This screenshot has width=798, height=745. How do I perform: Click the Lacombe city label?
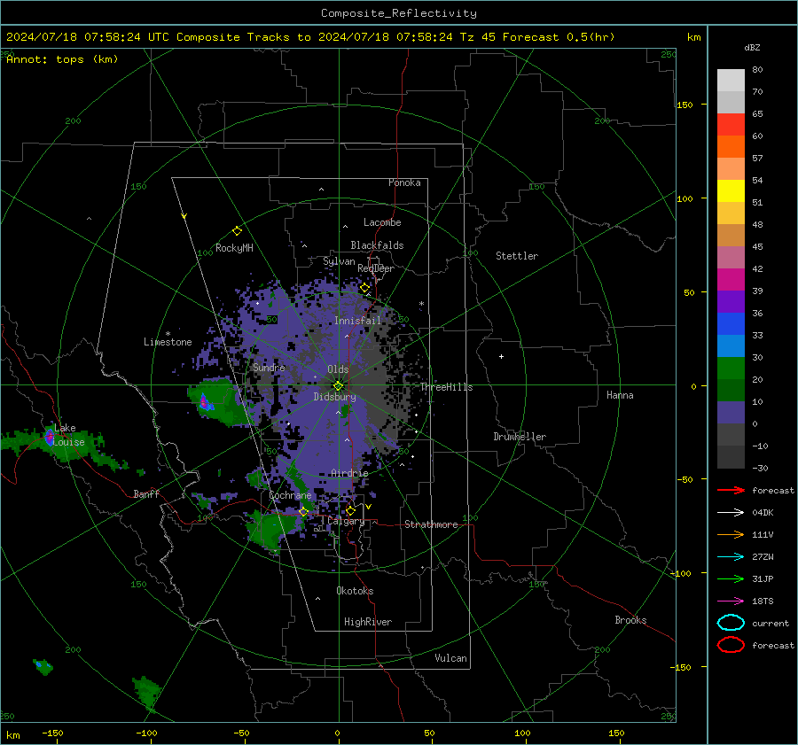382,222
